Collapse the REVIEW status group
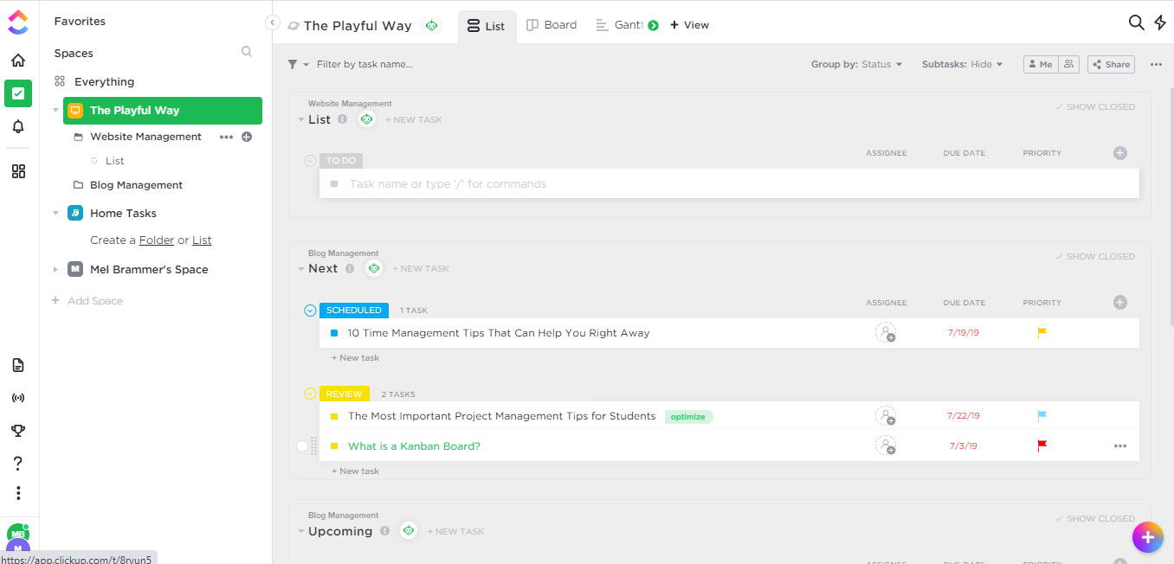 coord(310,394)
